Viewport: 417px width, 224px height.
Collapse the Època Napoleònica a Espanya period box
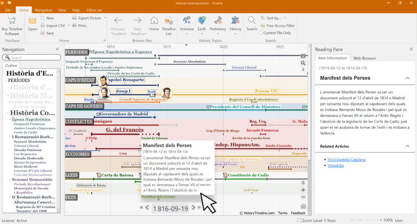point(90,52)
